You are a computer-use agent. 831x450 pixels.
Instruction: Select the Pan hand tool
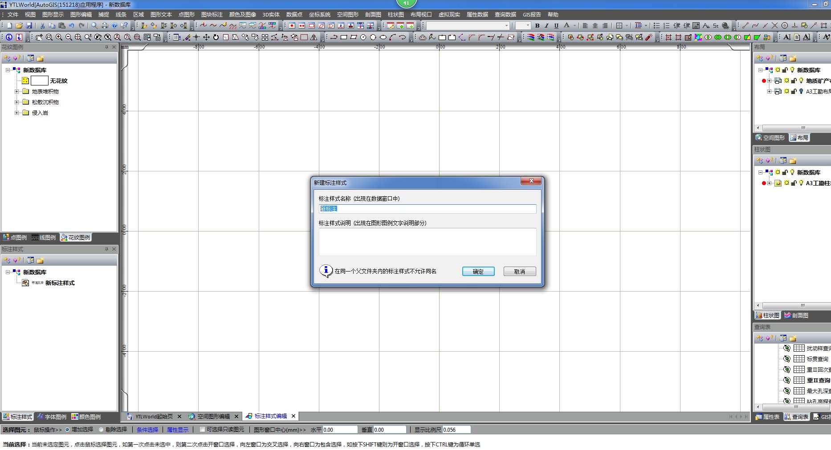[39, 37]
